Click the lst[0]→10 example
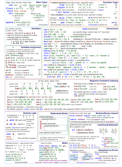 tap(80, 86)
